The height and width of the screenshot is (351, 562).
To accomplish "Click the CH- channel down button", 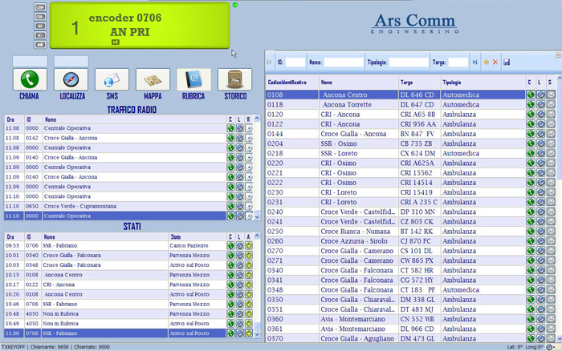I will (40, 17).
